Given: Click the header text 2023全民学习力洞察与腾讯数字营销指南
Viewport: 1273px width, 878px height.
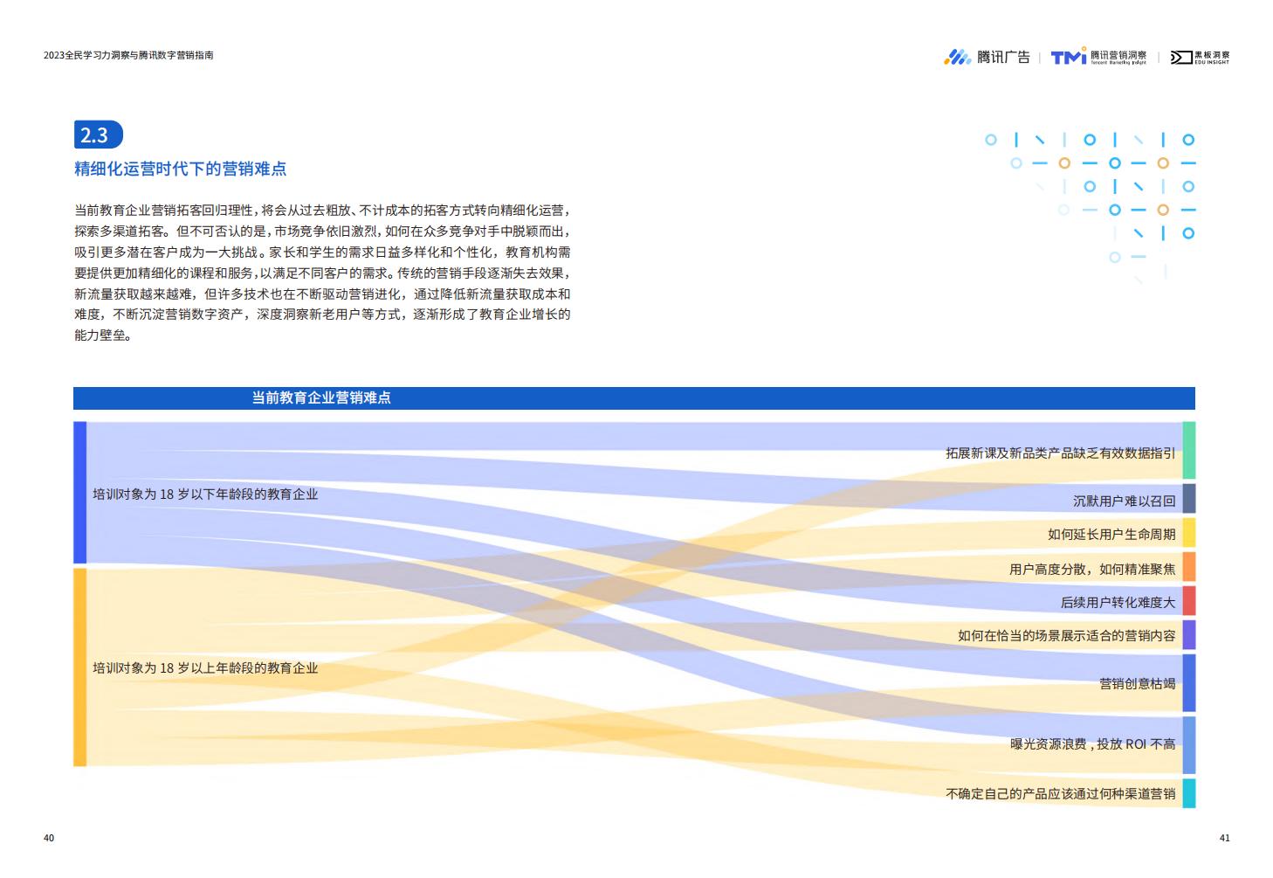Looking at the screenshot, I should point(128,55).
